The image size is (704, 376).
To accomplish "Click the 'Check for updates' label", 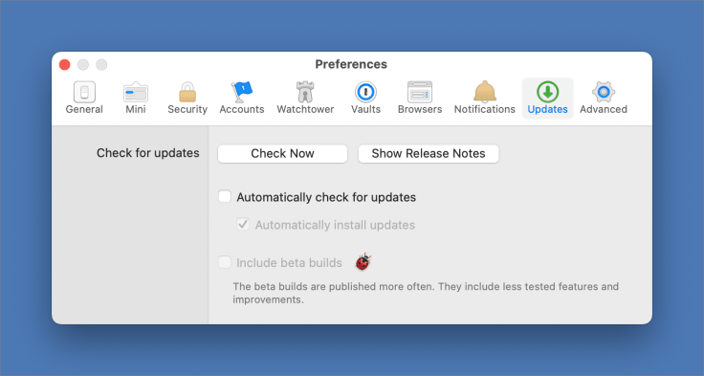I will (147, 153).
